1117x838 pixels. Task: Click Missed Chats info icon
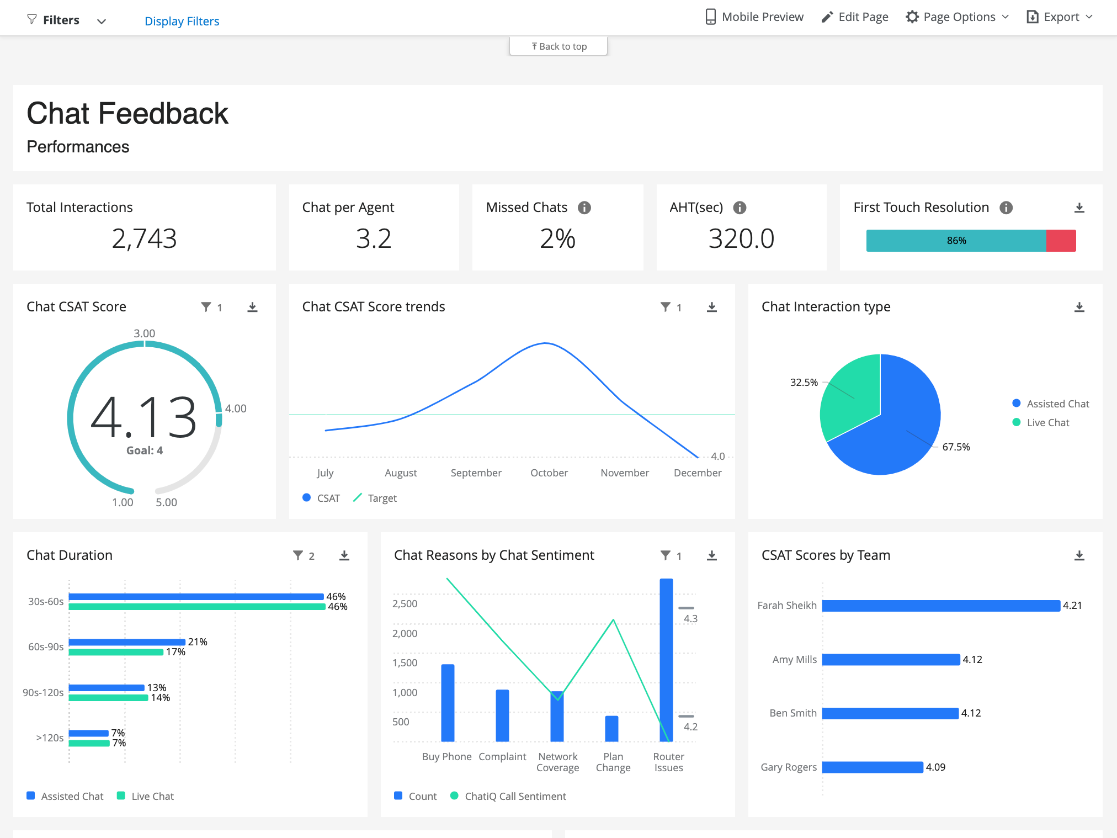pos(584,208)
